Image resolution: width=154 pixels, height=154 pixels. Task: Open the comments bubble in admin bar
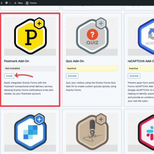(6, 3)
